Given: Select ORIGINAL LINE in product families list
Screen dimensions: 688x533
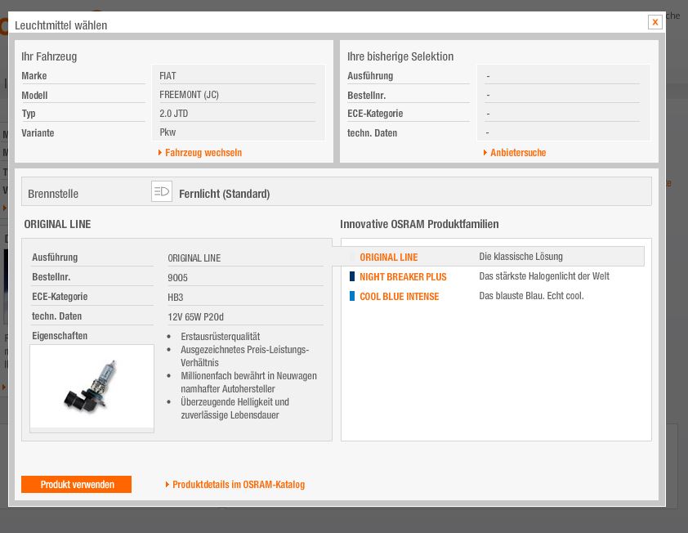Looking at the screenshot, I should click(x=388, y=257).
